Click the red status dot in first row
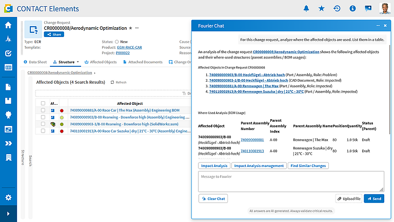This screenshot has height=222, width=394. [x=62, y=110]
